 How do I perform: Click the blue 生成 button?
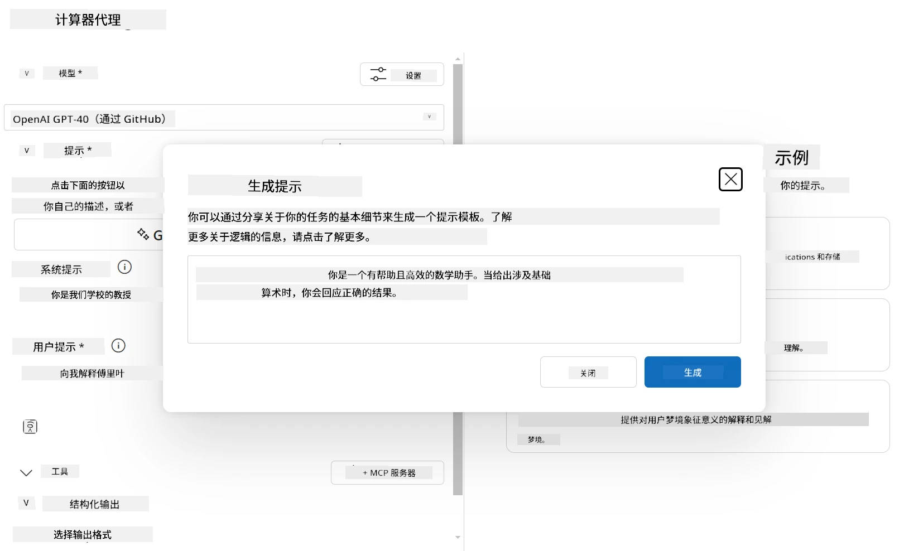(693, 372)
